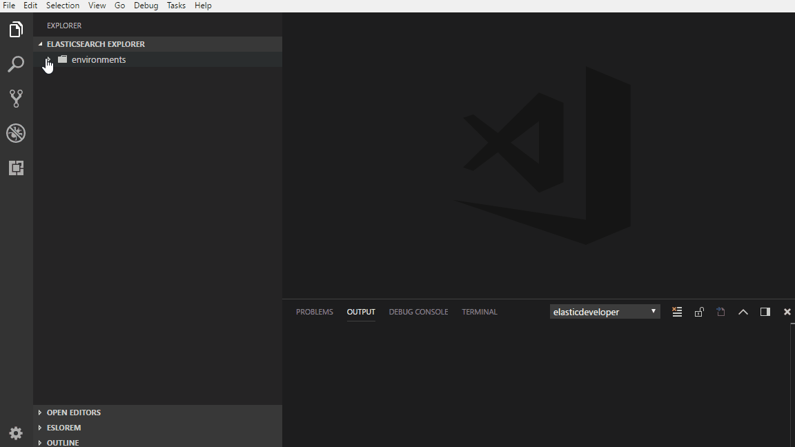Move the panel to the right side
Screen dimensions: 795x447
coord(765,312)
